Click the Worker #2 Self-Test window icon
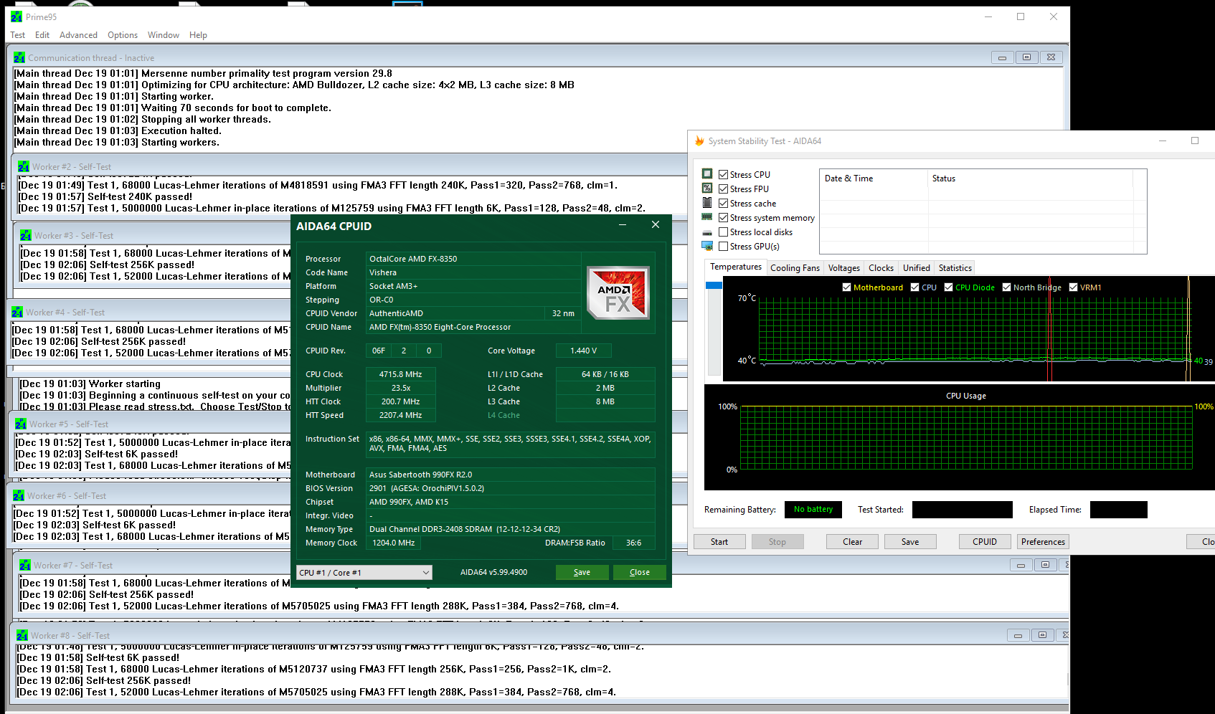 24,166
